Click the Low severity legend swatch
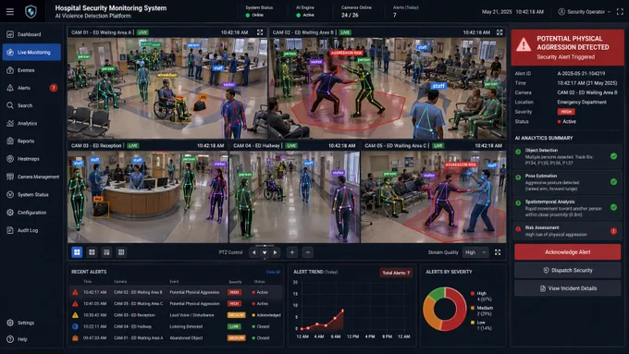 pos(472,323)
